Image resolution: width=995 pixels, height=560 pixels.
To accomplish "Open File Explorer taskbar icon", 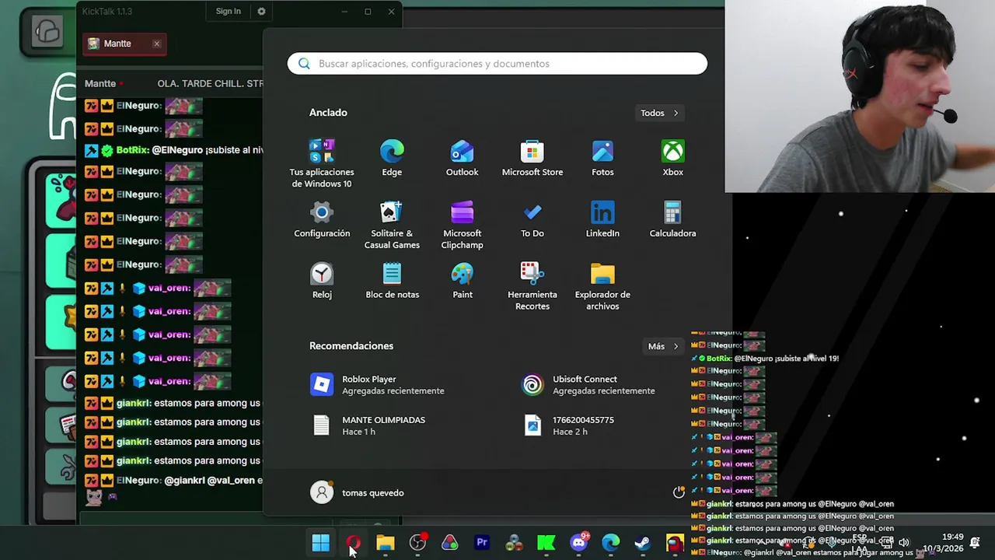I will (x=386, y=543).
